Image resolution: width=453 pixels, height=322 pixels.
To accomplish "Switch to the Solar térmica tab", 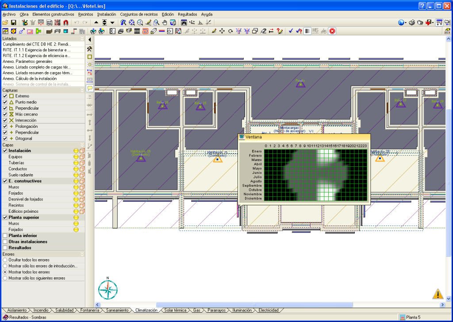I will (x=175, y=310).
